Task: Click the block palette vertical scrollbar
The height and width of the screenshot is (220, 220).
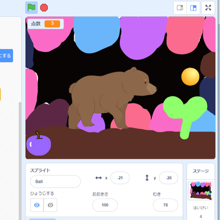Action: pyautogui.click(x=20, y=159)
